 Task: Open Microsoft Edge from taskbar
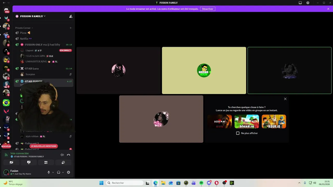[x=156, y=183]
